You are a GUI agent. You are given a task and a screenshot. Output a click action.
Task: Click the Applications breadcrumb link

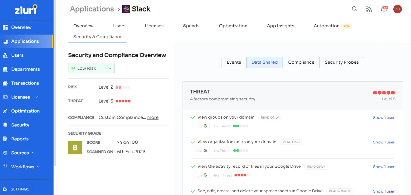(92, 9)
